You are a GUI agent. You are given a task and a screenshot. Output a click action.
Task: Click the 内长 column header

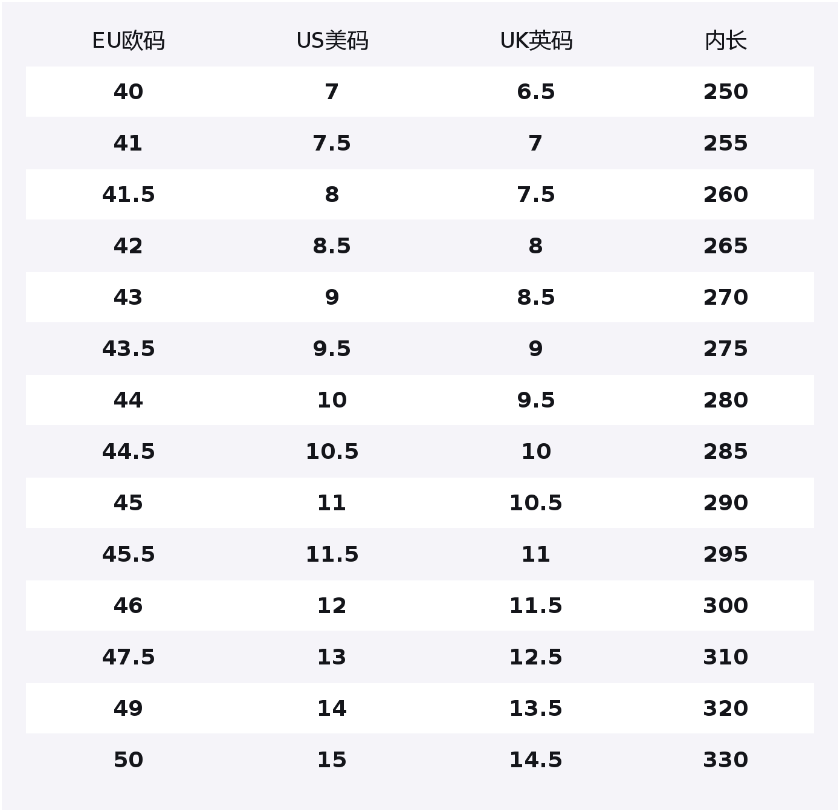click(725, 41)
